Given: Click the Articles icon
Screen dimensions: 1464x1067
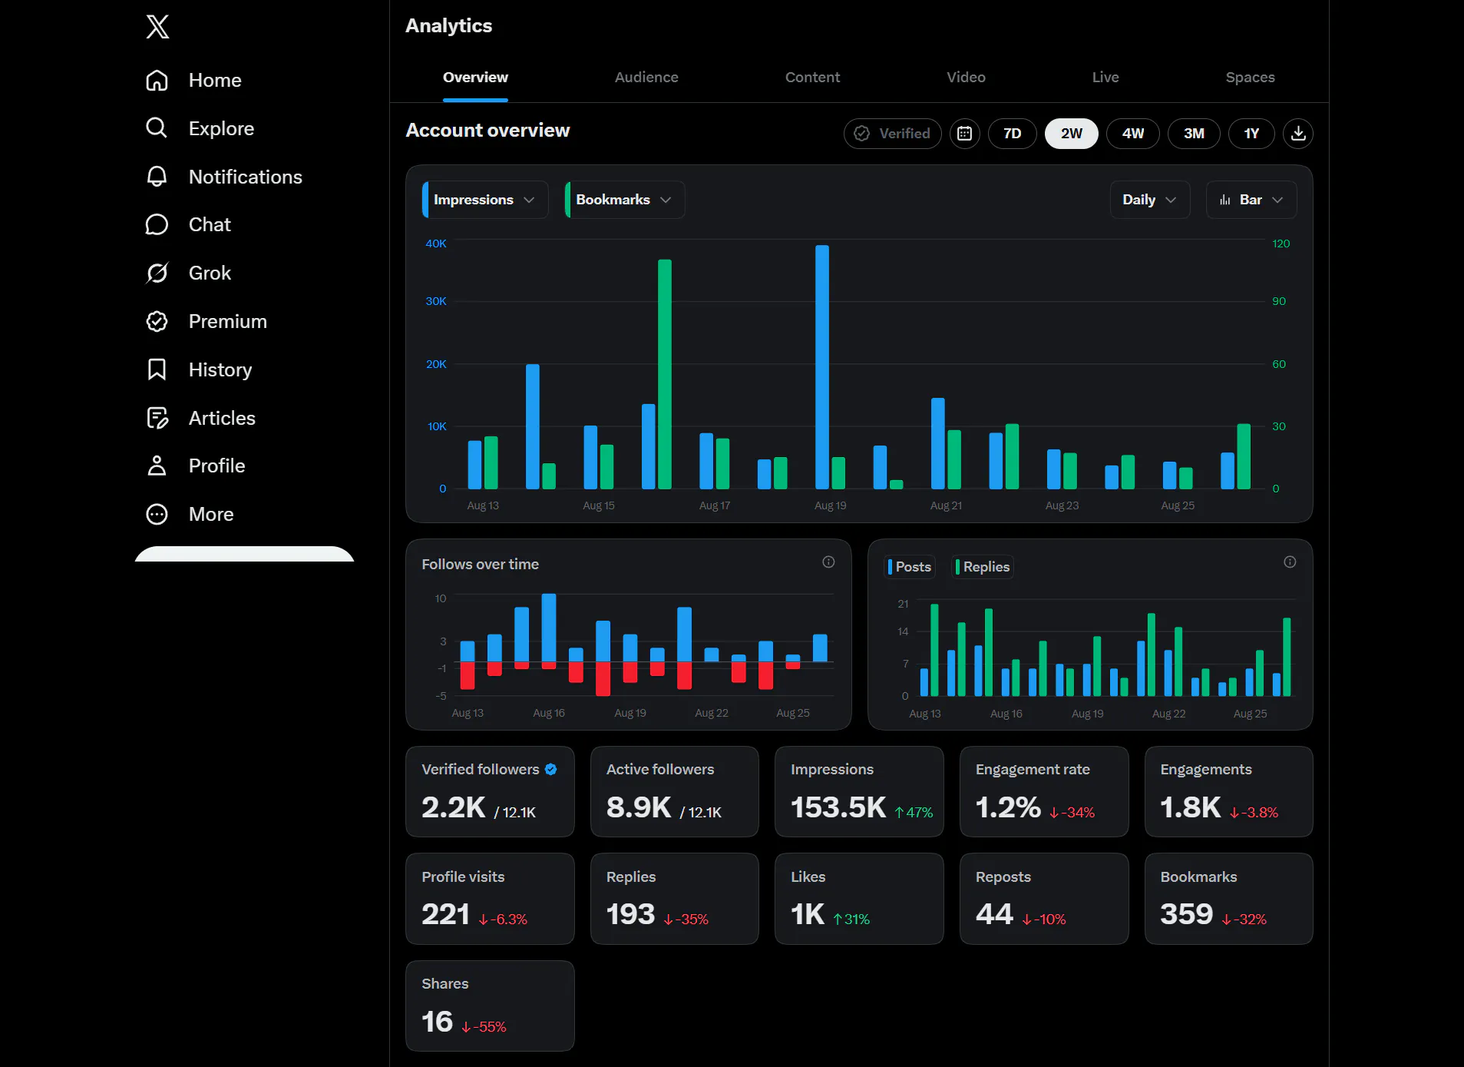Looking at the screenshot, I should [x=157, y=418].
